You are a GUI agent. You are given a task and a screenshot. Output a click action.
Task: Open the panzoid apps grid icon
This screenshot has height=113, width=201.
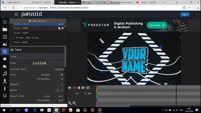pos(16,14)
